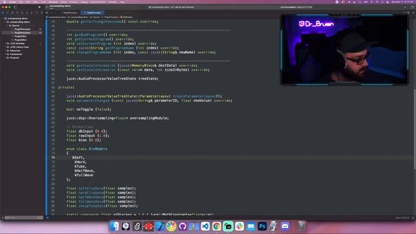Image resolution: width=416 pixels, height=234 pixels.
Task: Run the project with the play button
Action: point(40,7)
